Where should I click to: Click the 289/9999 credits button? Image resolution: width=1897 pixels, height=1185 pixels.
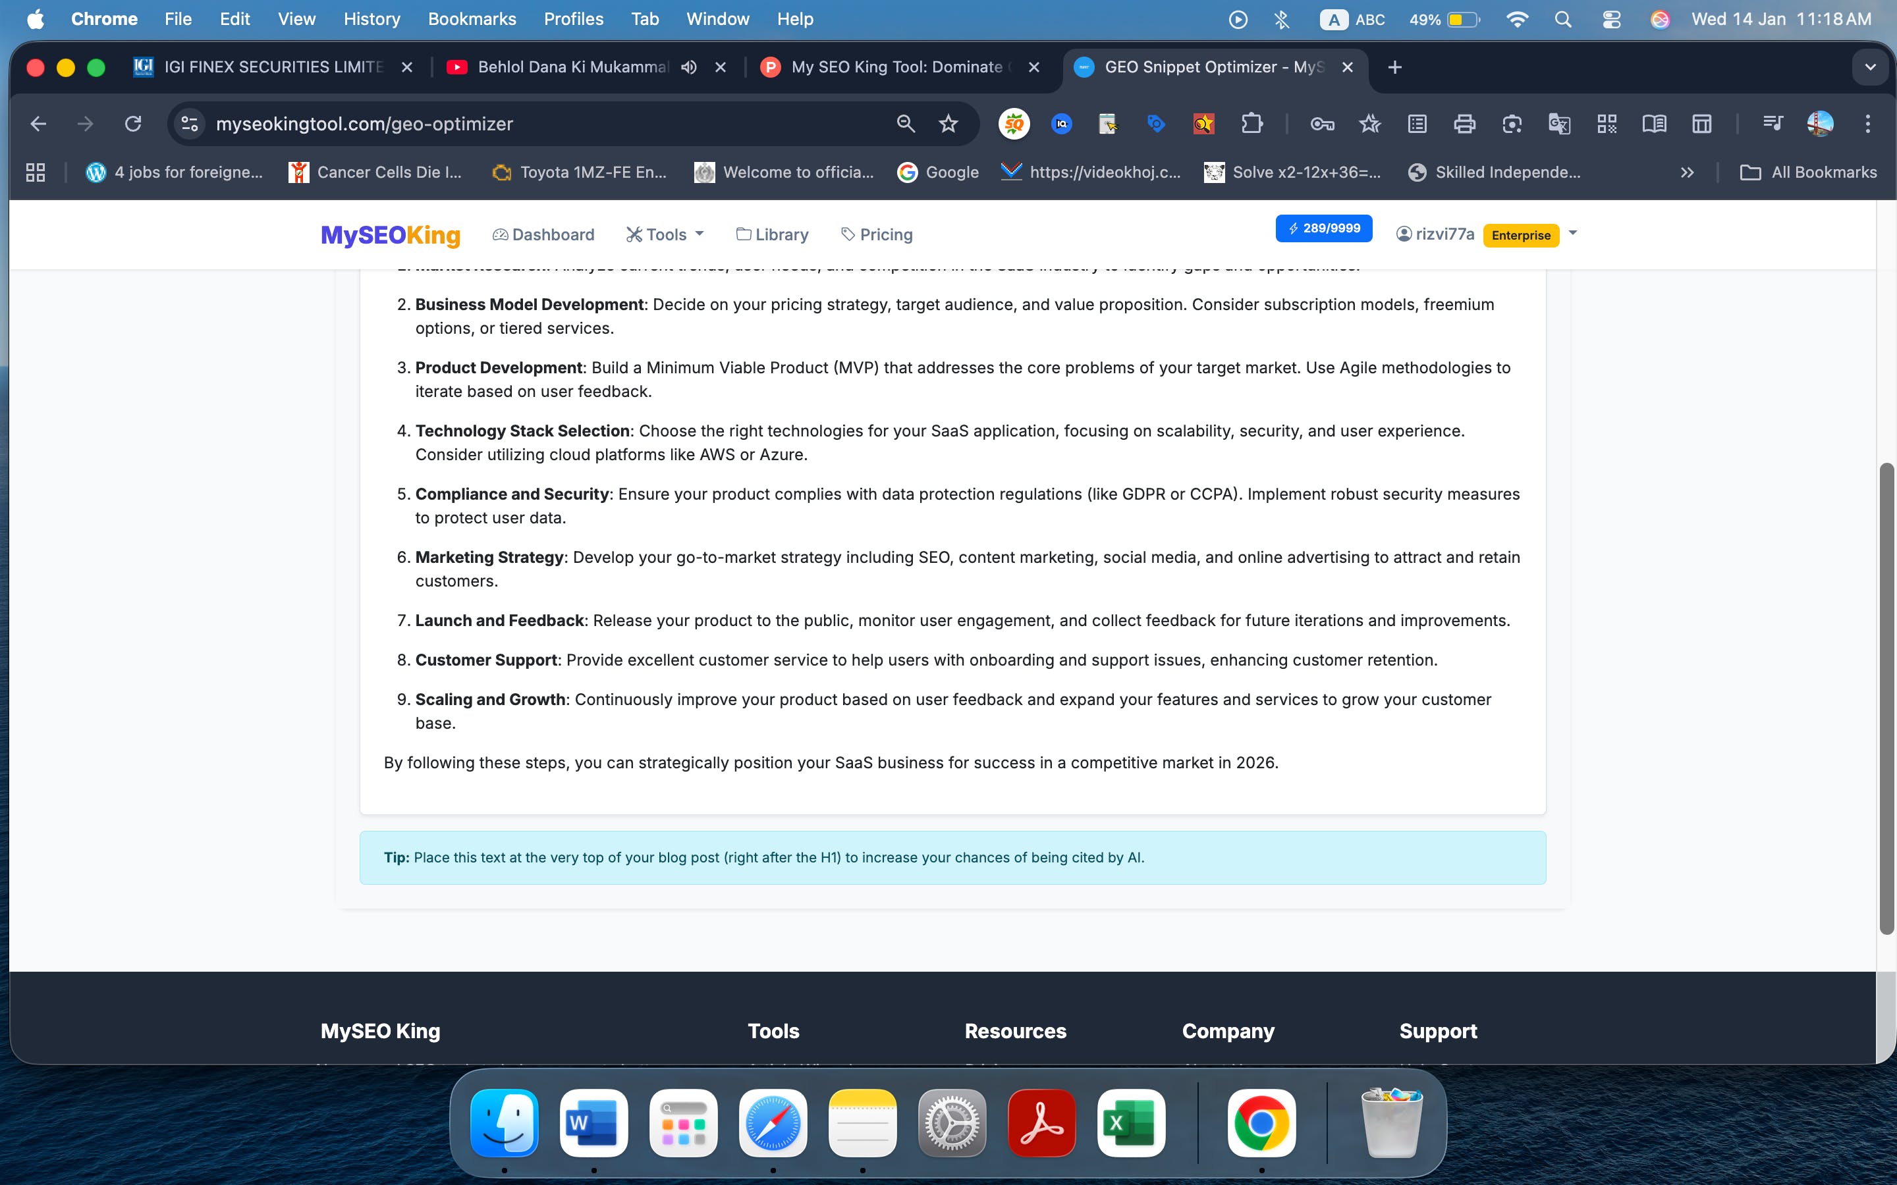click(1323, 228)
